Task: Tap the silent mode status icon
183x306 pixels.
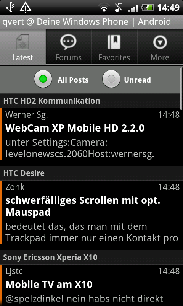Action: (118, 7)
